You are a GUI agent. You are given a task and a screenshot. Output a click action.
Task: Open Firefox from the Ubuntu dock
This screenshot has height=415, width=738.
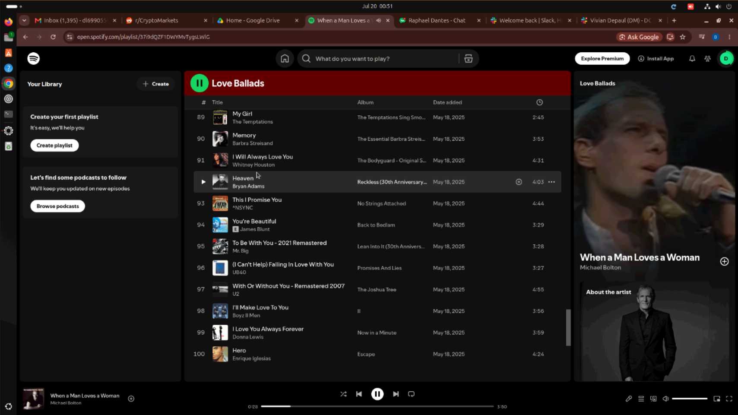pos(8,22)
